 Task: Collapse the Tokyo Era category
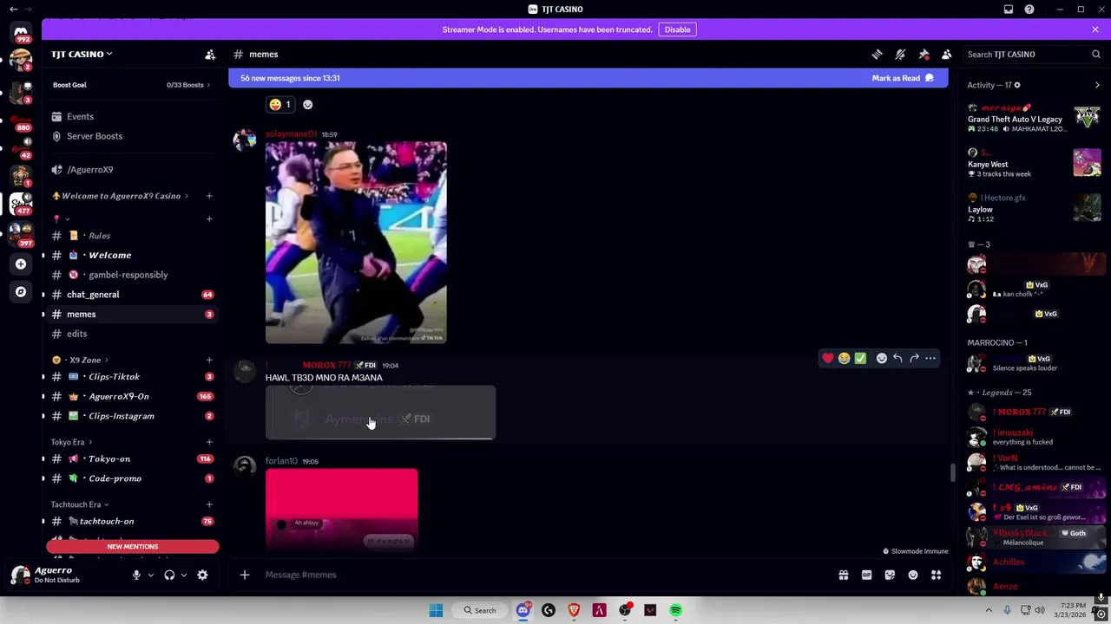(71, 442)
